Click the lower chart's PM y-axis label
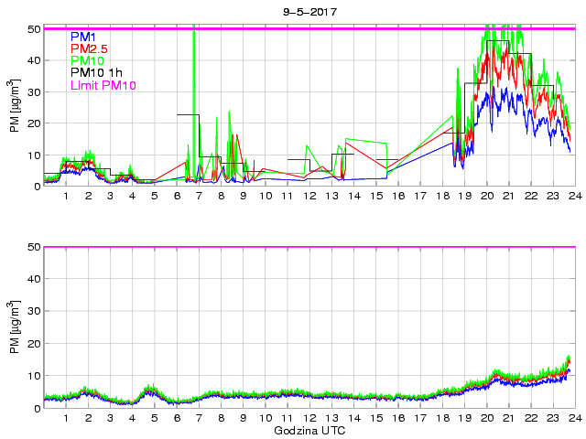586x439 pixels. pos(16,327)
